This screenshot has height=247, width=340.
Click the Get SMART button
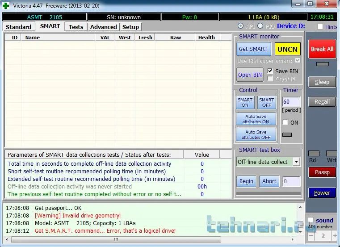(253, 49)
